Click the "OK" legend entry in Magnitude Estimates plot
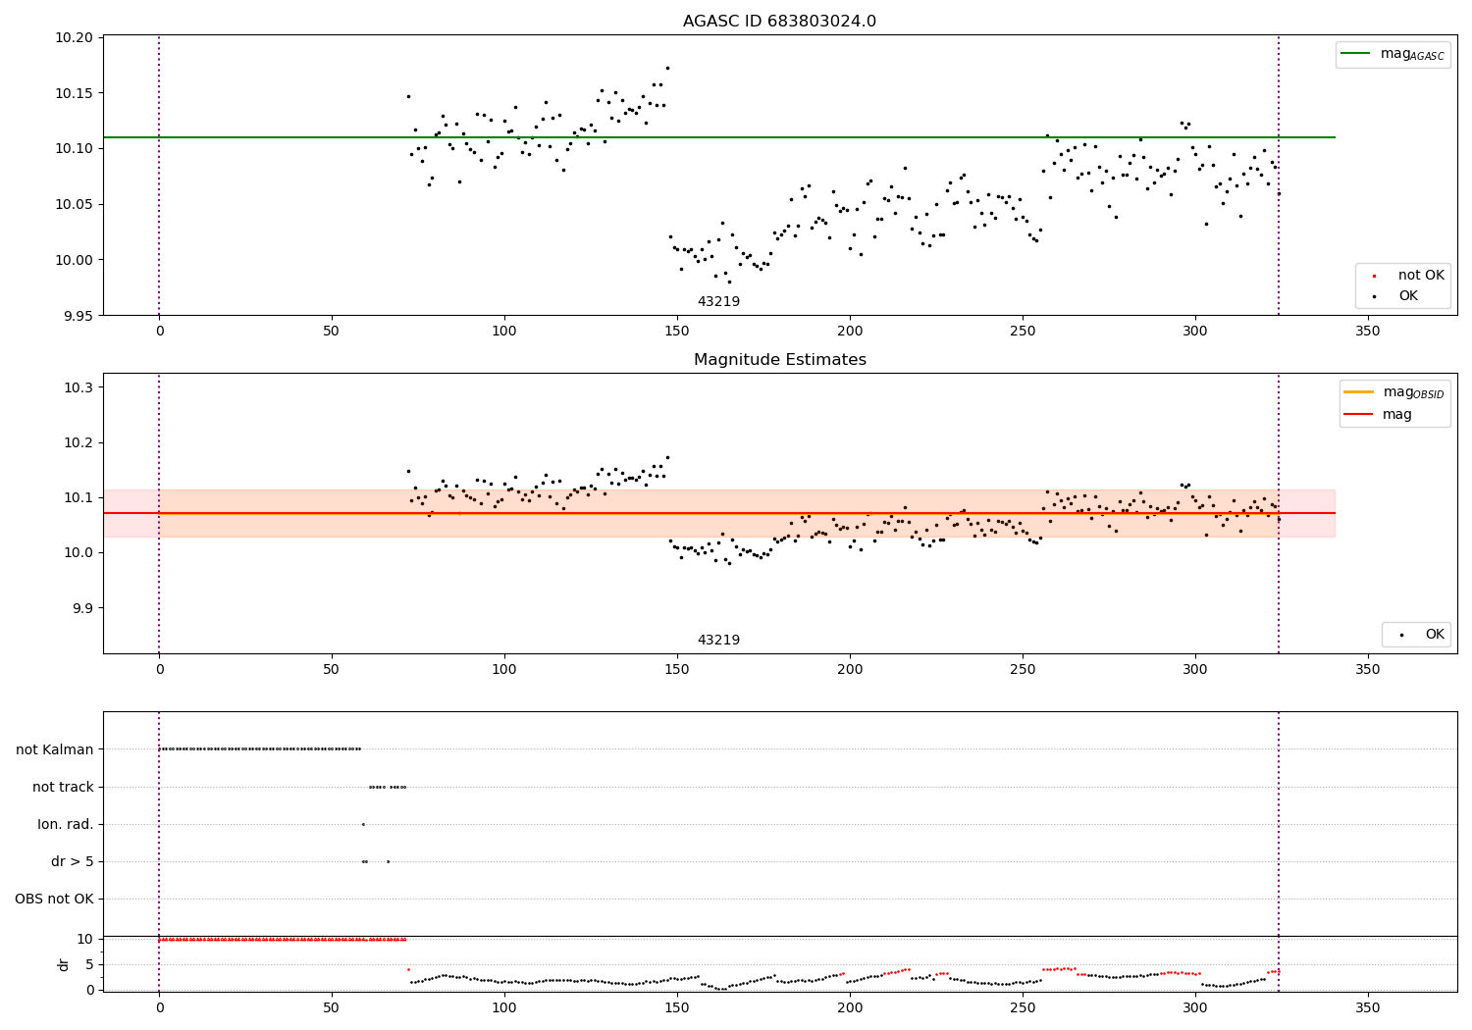 1435,635
